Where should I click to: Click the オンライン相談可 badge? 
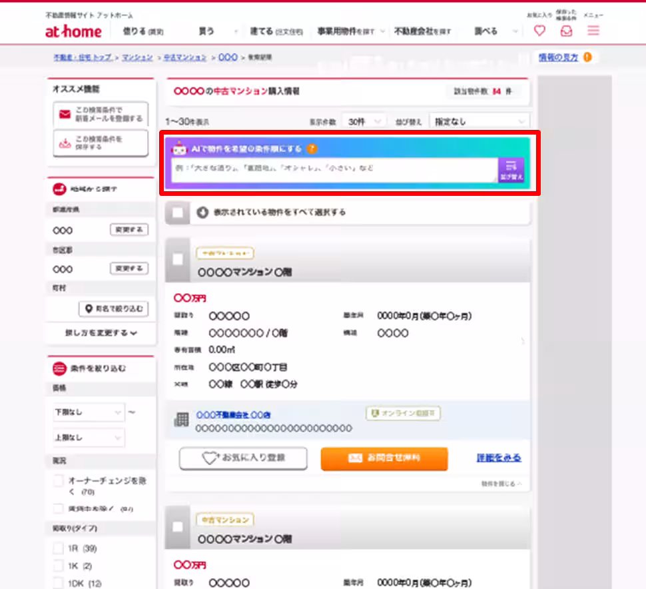(x=403, y=413)
